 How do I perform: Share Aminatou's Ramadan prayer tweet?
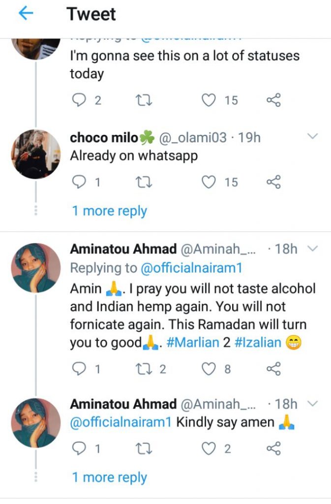point(273,369)
